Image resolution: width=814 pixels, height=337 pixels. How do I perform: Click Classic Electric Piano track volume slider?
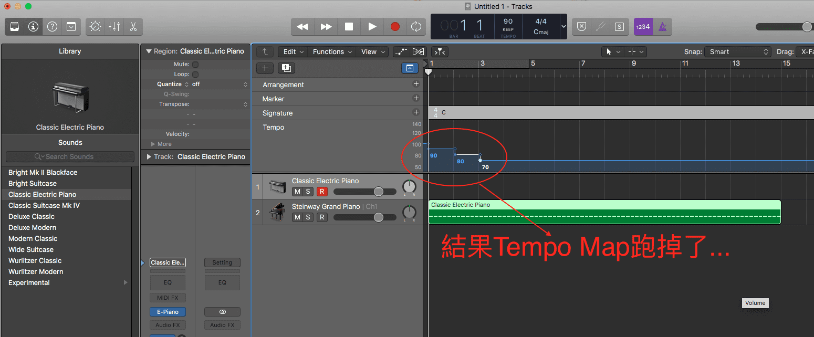[365, 192]
